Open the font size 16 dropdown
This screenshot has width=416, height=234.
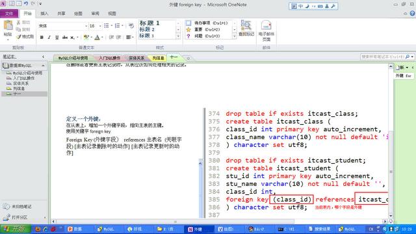click(x=100, y=26)
